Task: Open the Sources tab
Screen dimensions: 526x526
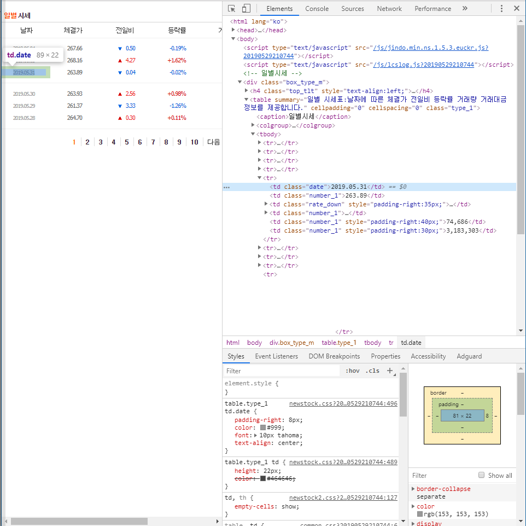Action: click(x=352, y=9)
